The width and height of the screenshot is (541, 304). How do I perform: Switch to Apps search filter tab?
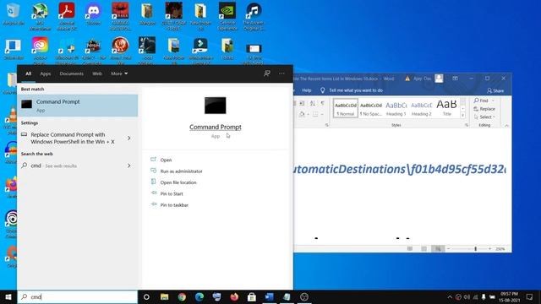45,73
